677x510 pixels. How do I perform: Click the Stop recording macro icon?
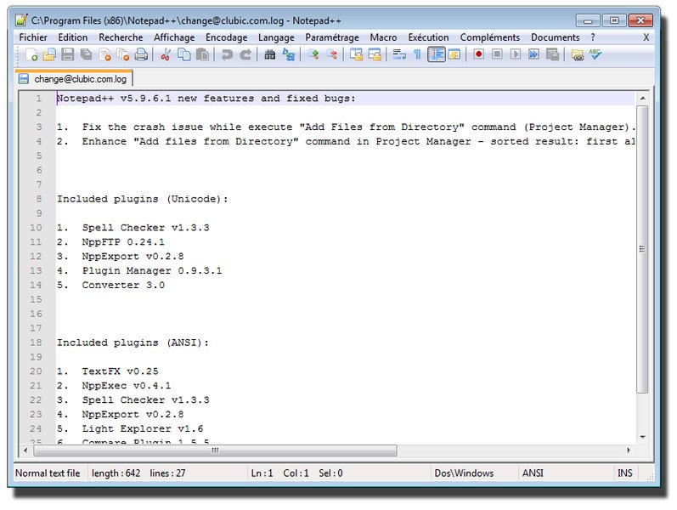[497, 54]
